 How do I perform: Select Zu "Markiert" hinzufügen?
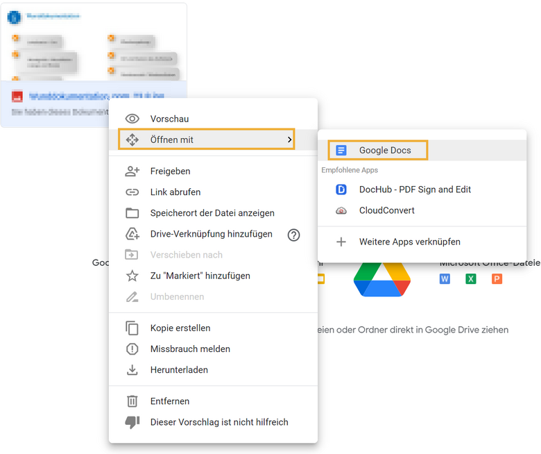(213, 276)
